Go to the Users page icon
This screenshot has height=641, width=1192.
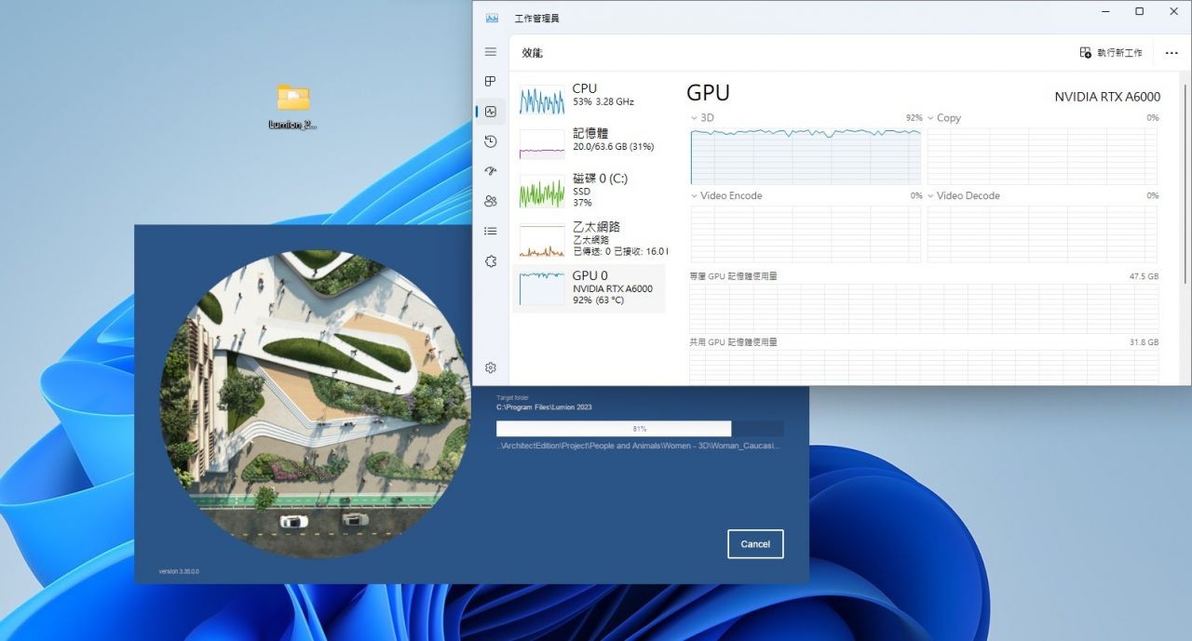[x=491, y=201]
